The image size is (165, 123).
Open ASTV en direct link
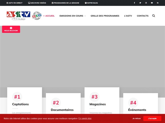point(14,3)
